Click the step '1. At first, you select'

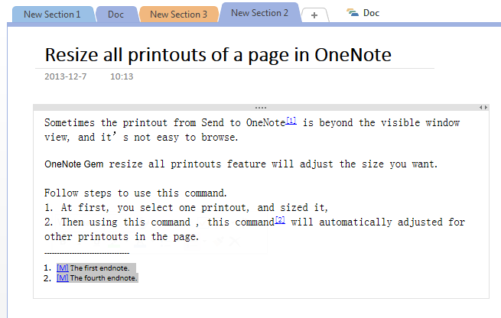click(186, 208)
